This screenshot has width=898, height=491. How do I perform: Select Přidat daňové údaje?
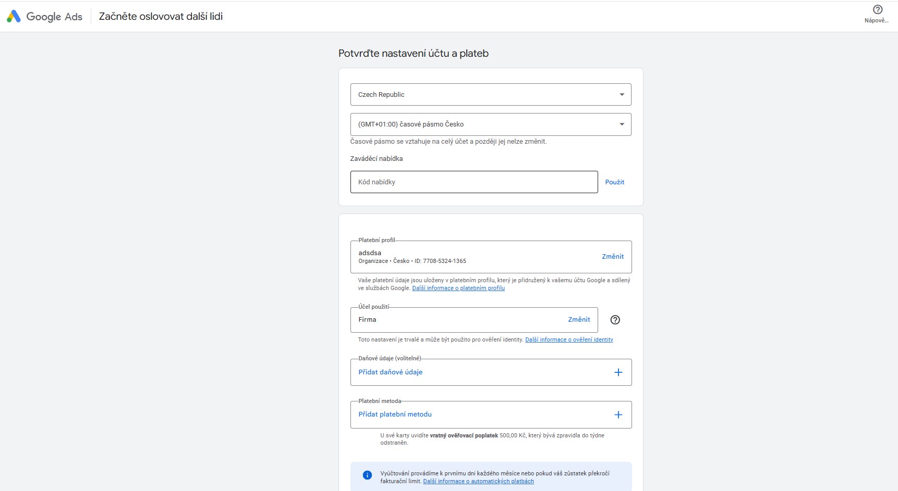(390, 372)
